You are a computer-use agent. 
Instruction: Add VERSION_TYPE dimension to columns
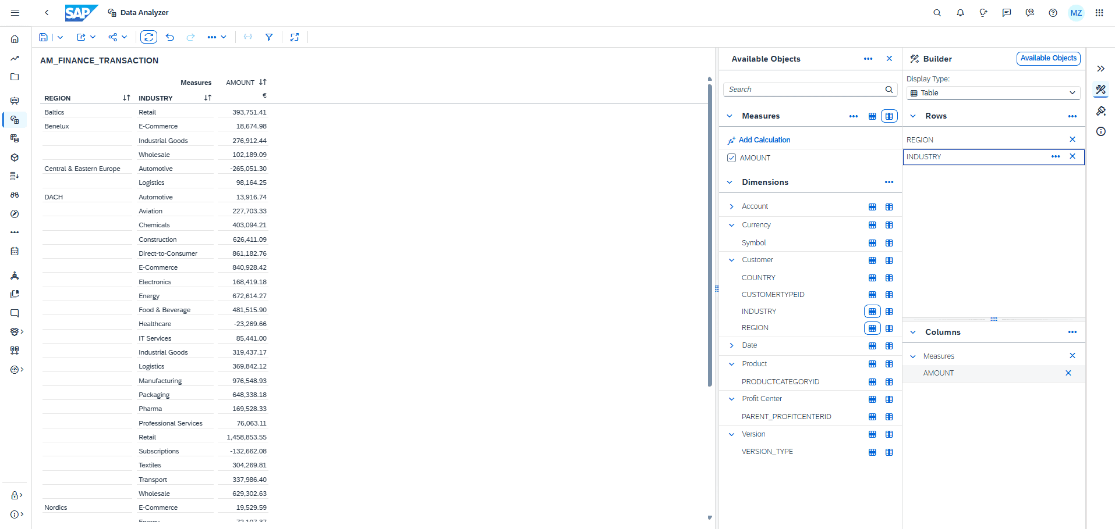tap(889, 452)
